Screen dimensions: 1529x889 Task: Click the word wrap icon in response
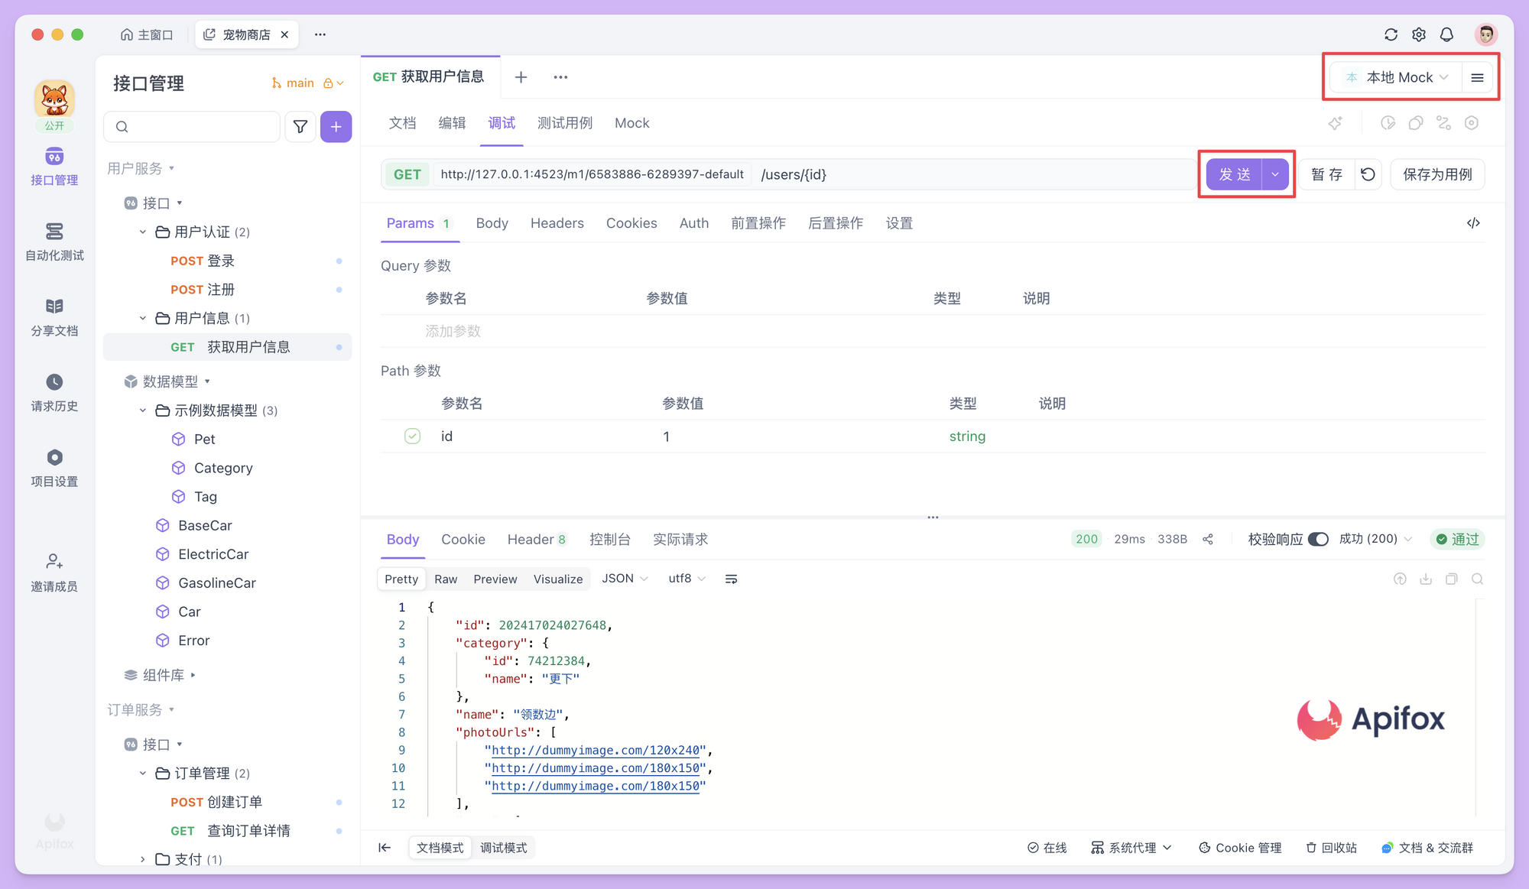(731, 579)
